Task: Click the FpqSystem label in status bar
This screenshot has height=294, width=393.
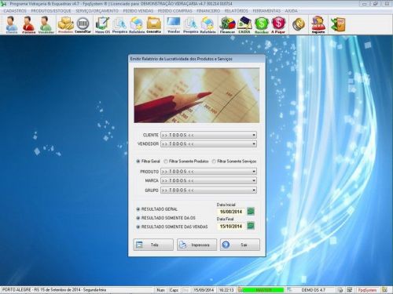Action: coord(367,290)
